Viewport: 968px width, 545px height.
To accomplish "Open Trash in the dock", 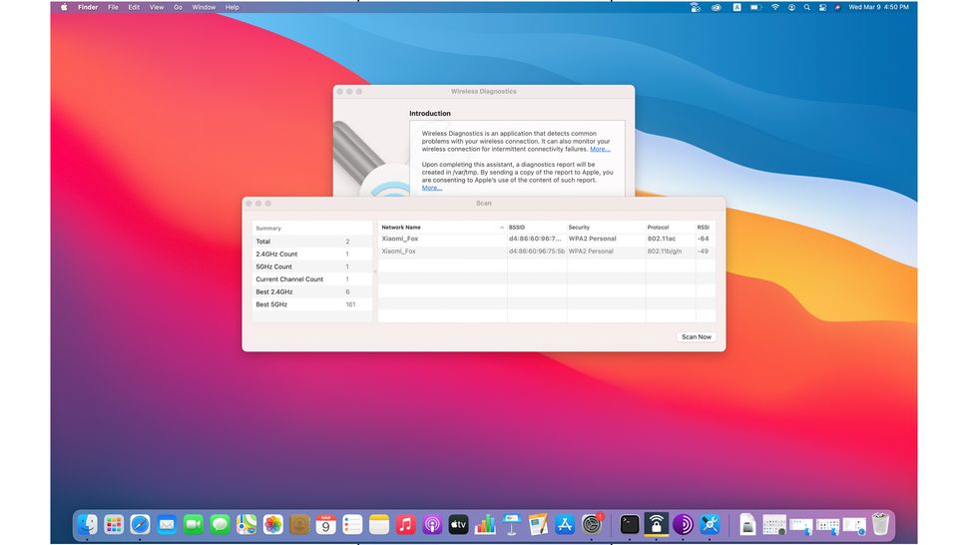I will tap(881, 525).
